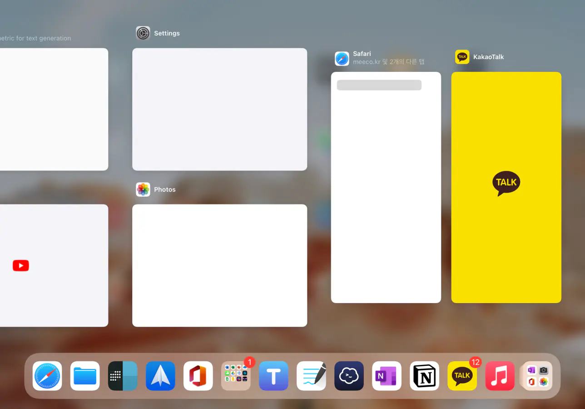Tap the Safari address bar placeholder
The image size is (585, 409).
pos(379,85)
